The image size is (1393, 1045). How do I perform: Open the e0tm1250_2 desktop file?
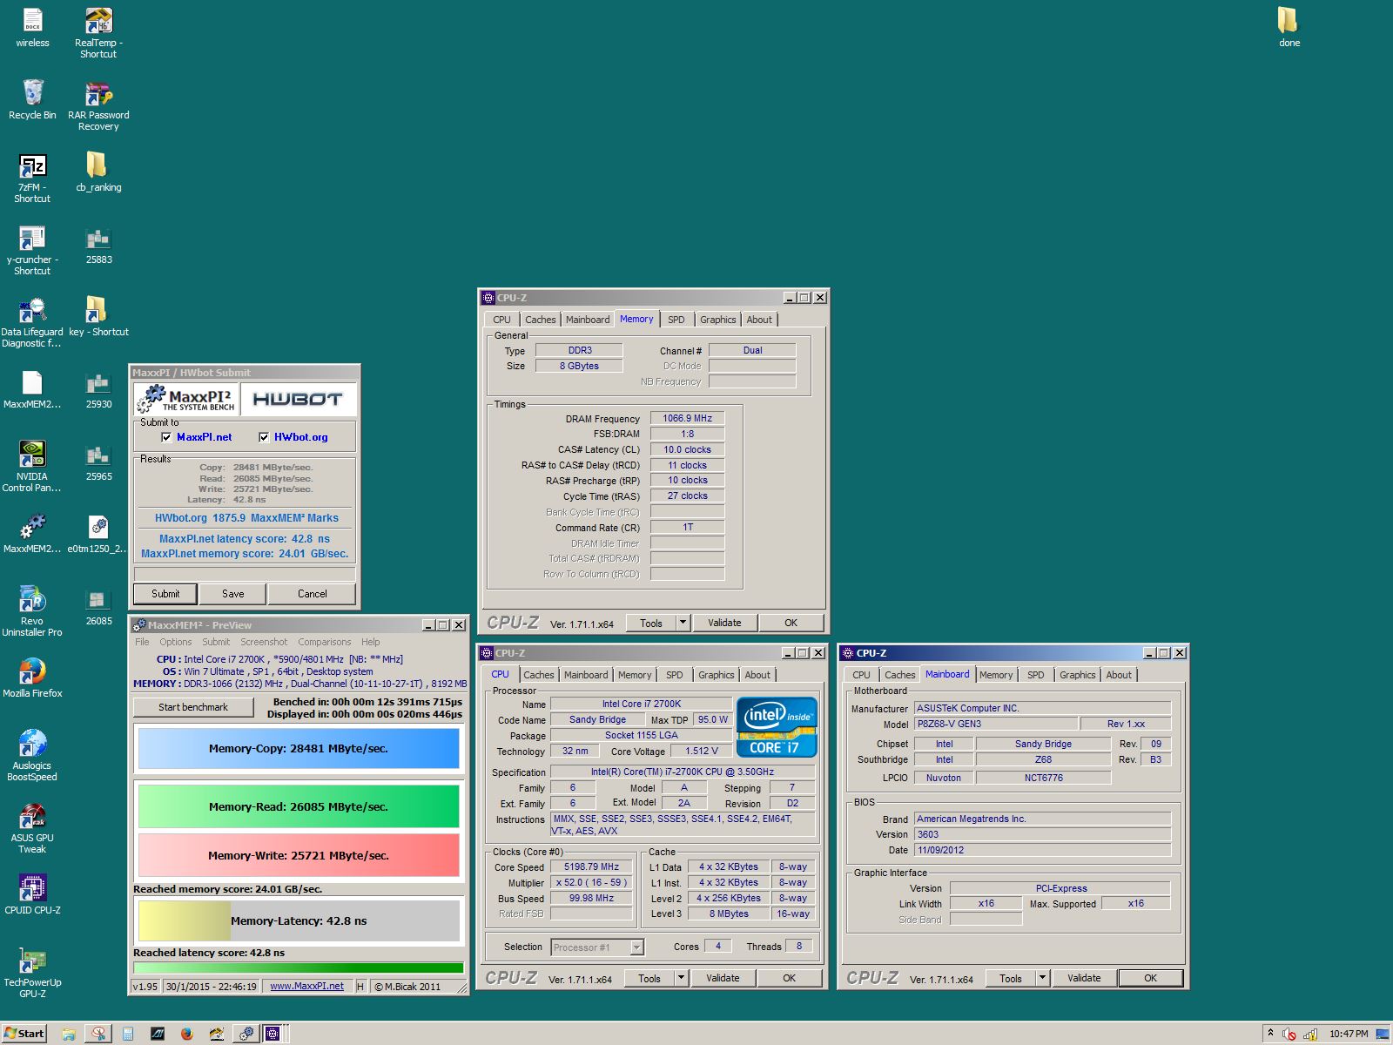click(98, 533)
